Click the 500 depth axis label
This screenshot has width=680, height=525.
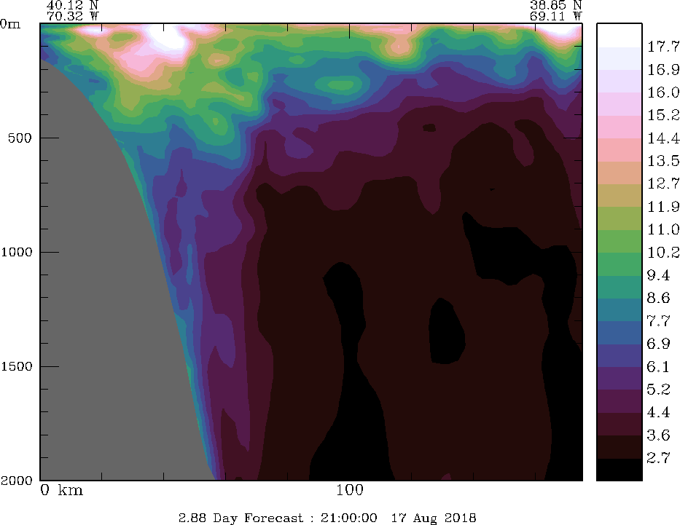click(20, 138)
